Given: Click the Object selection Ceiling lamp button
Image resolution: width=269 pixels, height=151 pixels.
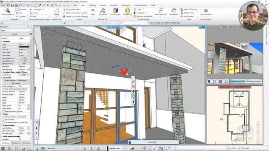Looking at the screenshot, I should point(16,80).
